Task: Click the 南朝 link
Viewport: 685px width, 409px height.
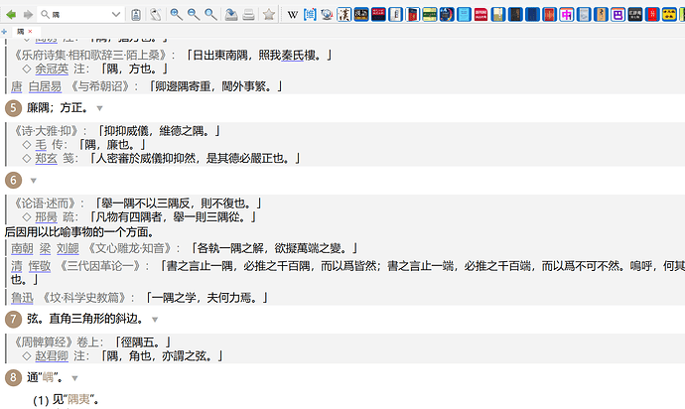Action: pyautogui.click(x=22, y=248)
